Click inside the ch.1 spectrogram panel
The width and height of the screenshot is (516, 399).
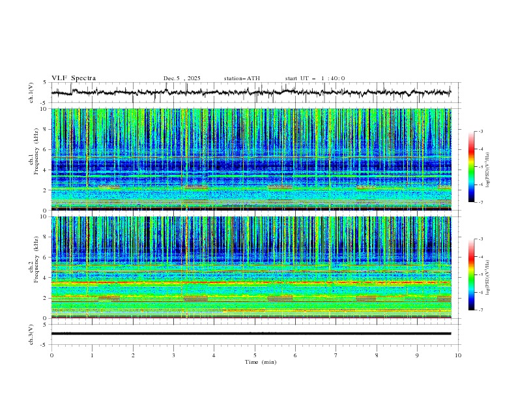pyautogui.click(x=254, y=159)
